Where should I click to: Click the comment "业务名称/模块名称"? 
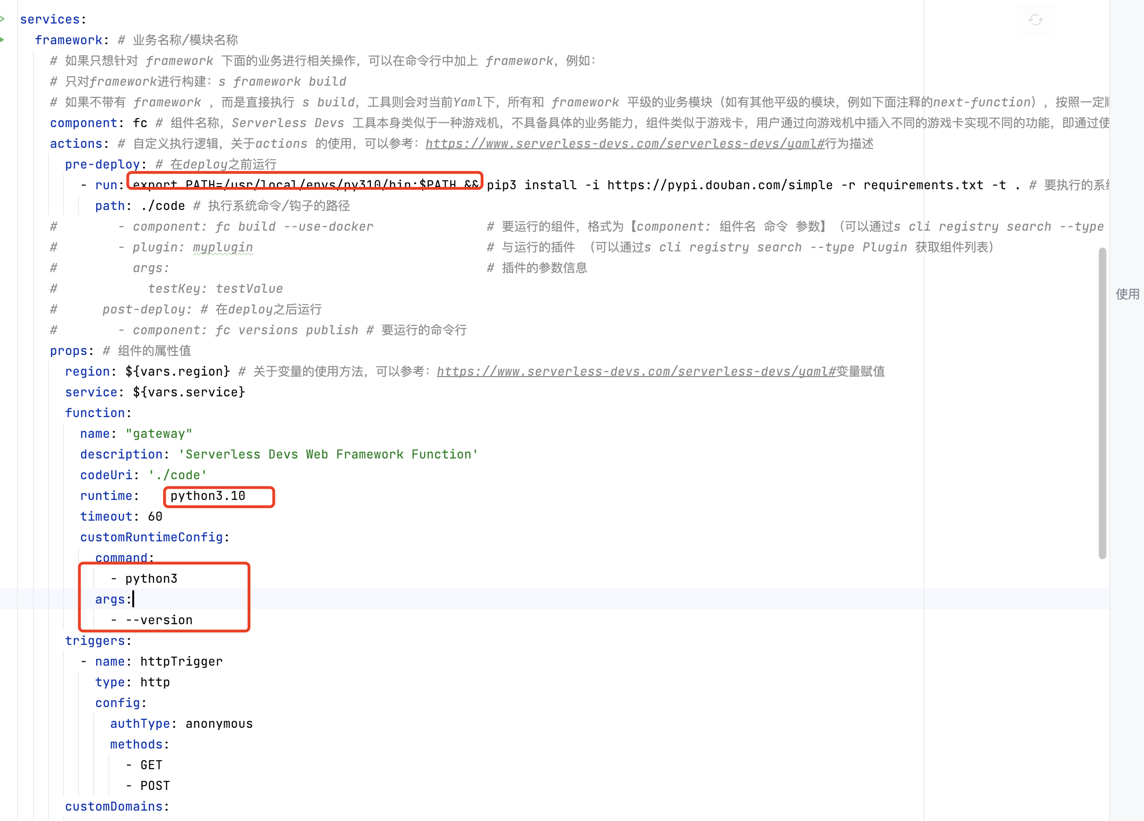click(185, 40)
